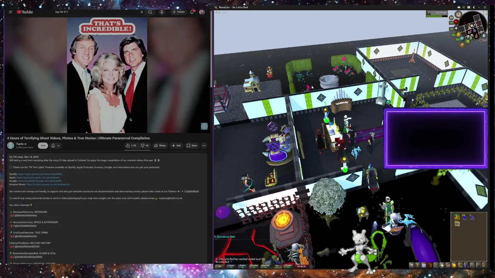Click the Ask button under the video
This screenshot has height=278, width=495.
click(x=176, y=146)
